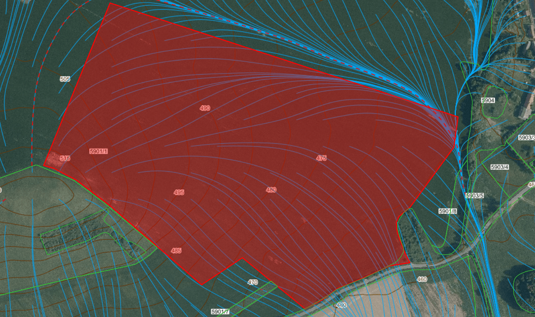Select the contour label 485
The width and height of the screenshot is (535, 317).
(x=176, y=251)
